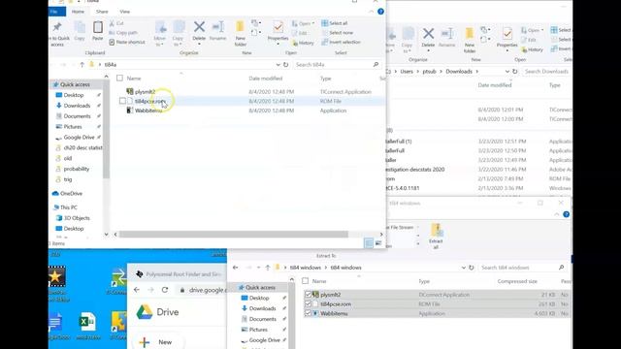
Task: Click Copy to in the ti84a ribbon
Action: (179, 33)
